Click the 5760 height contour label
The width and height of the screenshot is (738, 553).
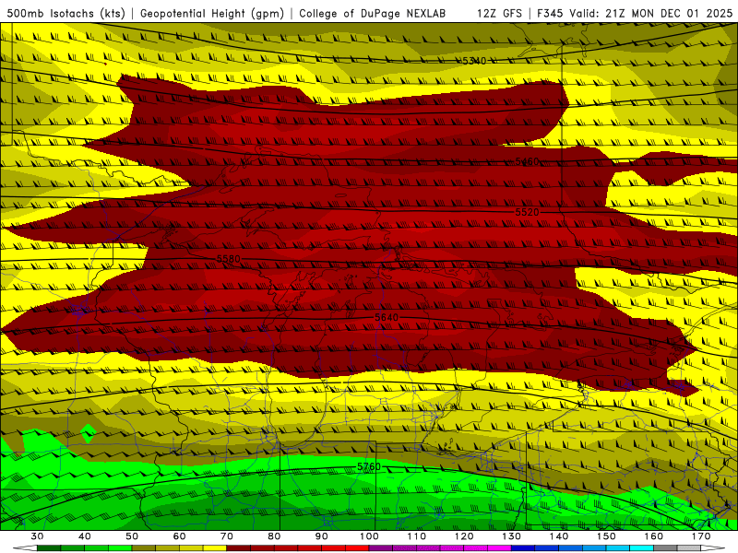click(369, 466)
